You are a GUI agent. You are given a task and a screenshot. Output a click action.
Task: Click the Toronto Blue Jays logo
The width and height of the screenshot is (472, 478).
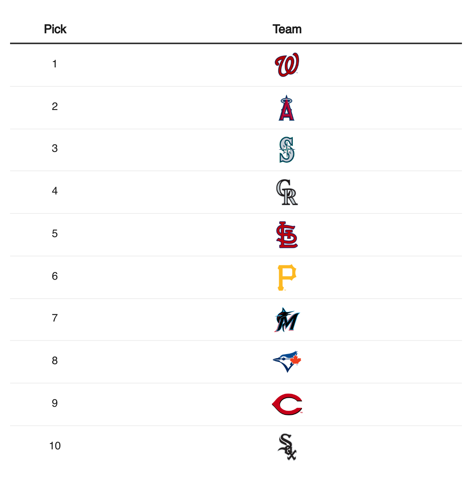click(x=287, y=362)
